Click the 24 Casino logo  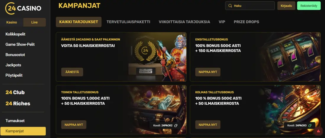coord(23,8)
